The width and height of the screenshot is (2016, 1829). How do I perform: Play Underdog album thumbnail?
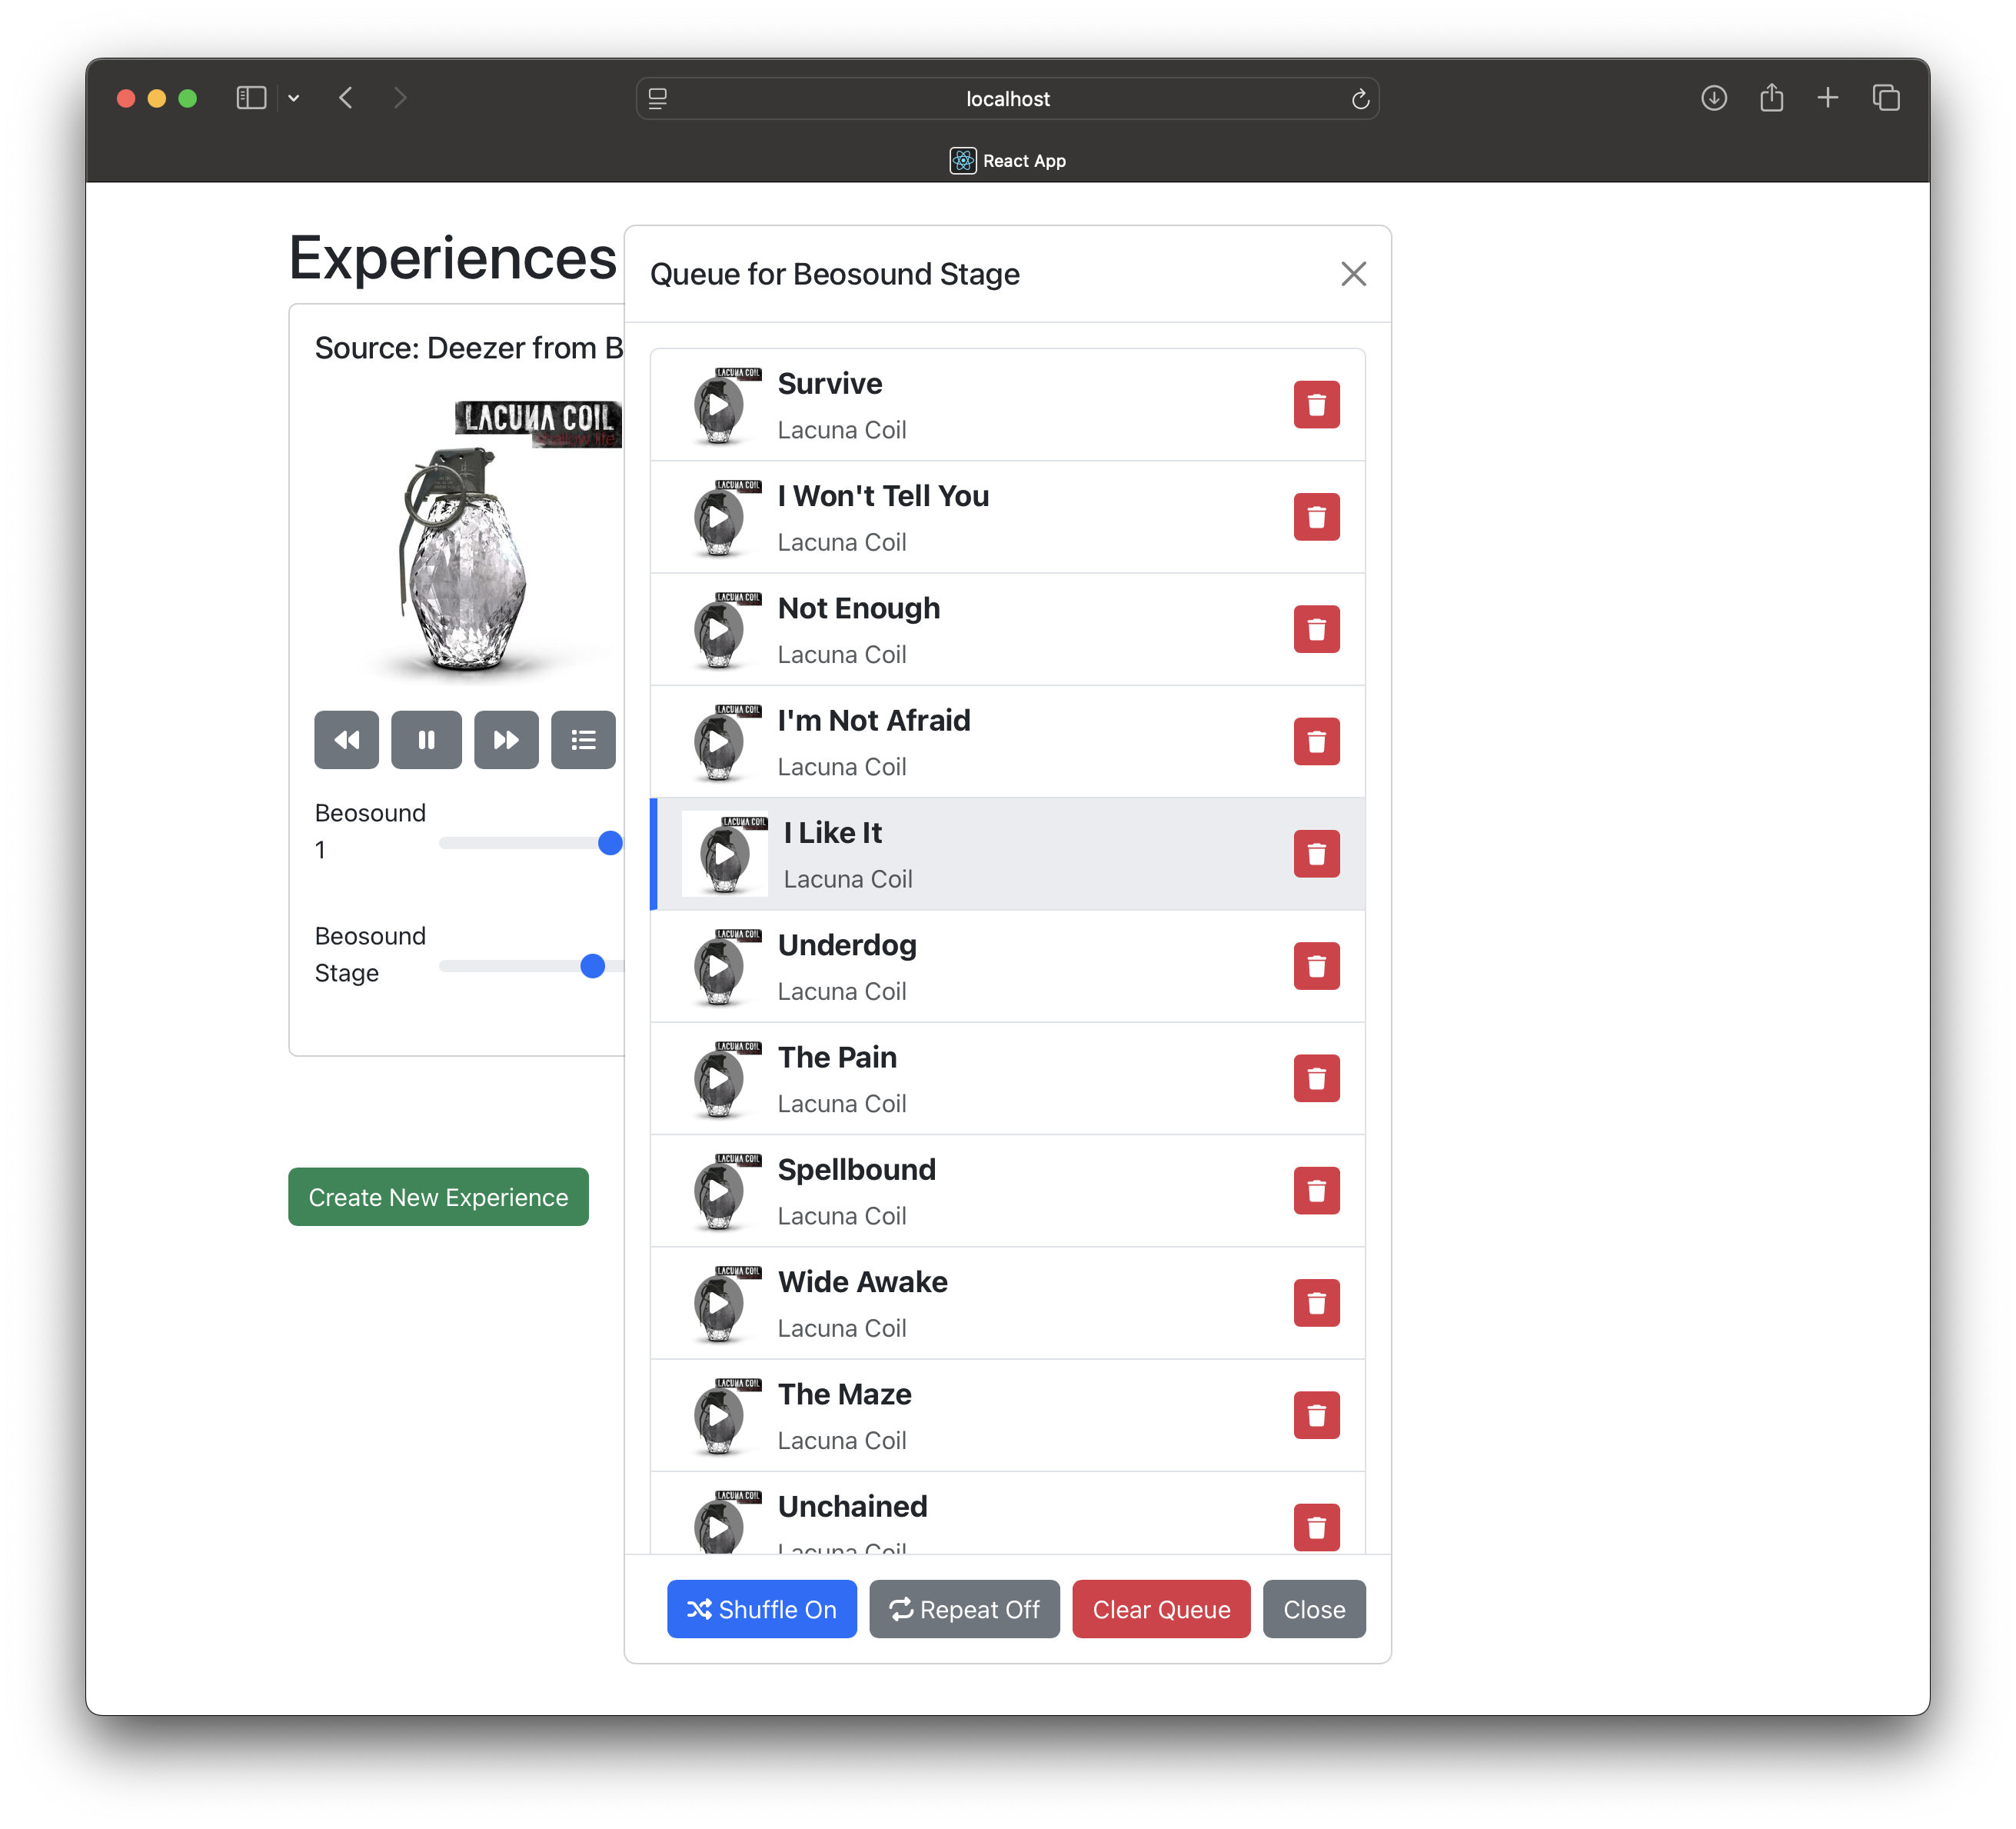[x=719, y=967]
